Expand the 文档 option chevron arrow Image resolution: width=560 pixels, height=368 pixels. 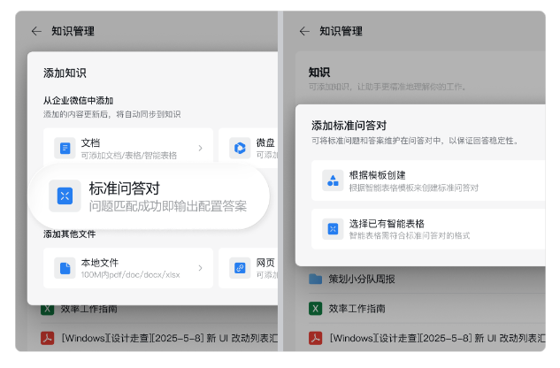pos(200,149)
